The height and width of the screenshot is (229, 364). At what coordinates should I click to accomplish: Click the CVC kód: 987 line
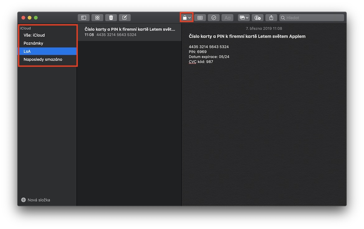click(201, 62)
